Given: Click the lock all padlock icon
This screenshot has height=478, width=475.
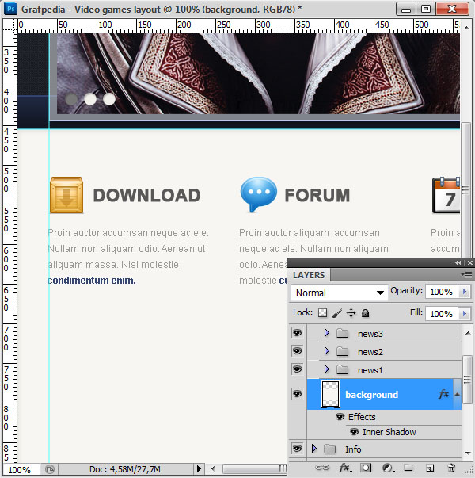Looking at the screenshot, I should click(365, 313).
